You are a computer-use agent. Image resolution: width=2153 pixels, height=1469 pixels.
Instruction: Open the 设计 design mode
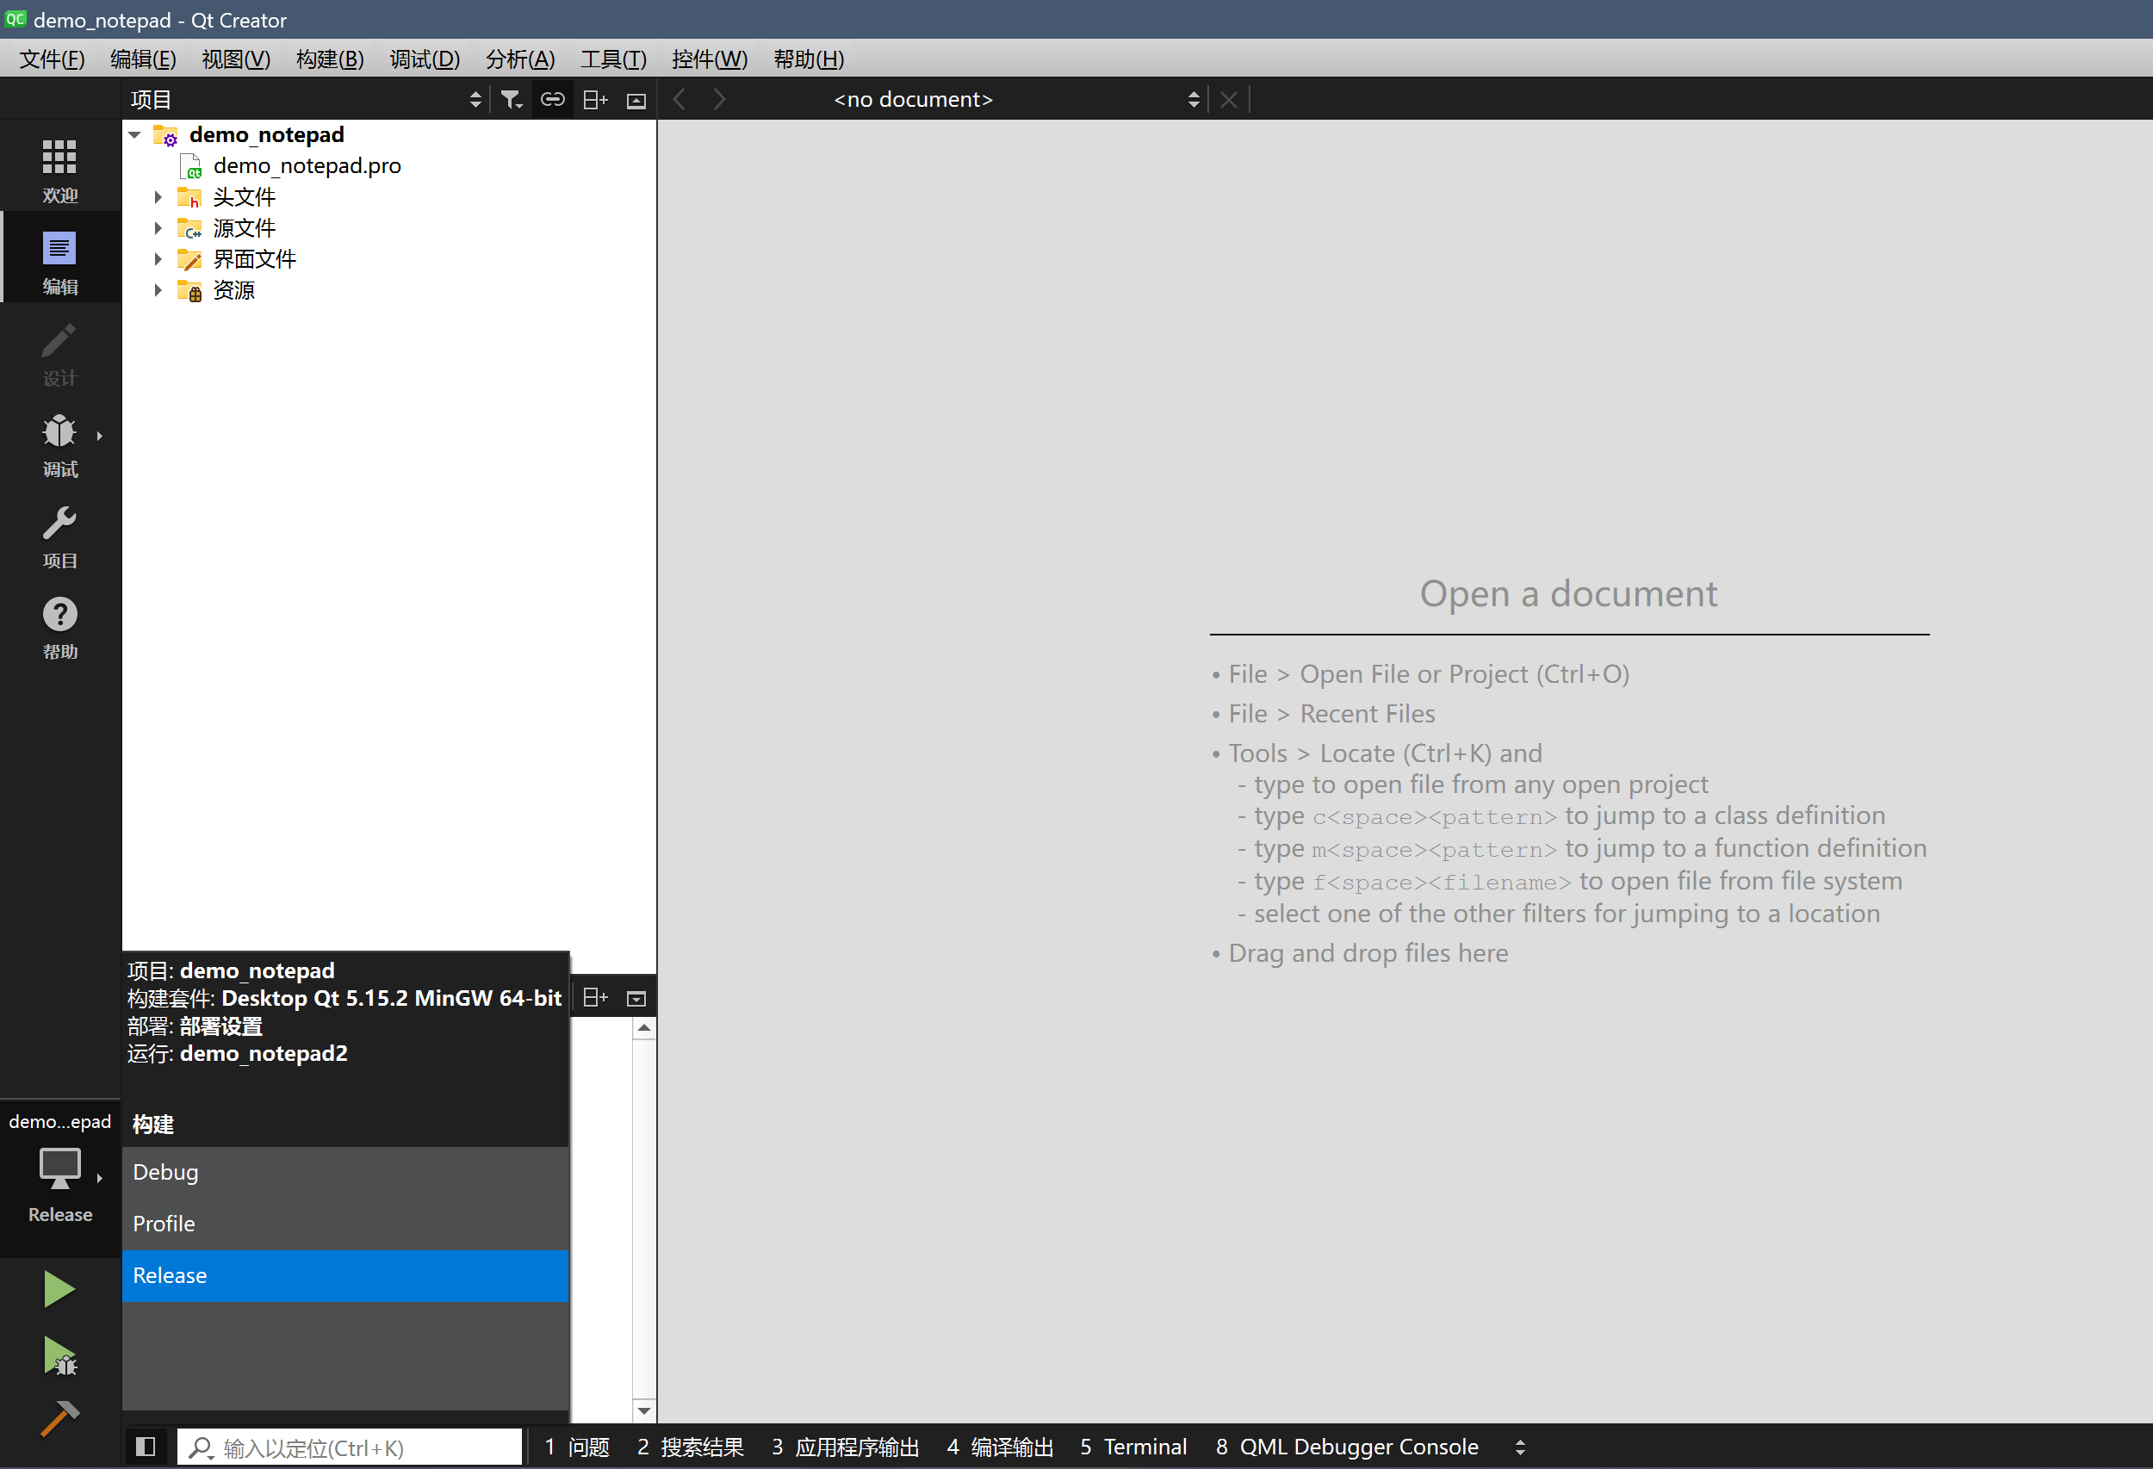[60, 352]
